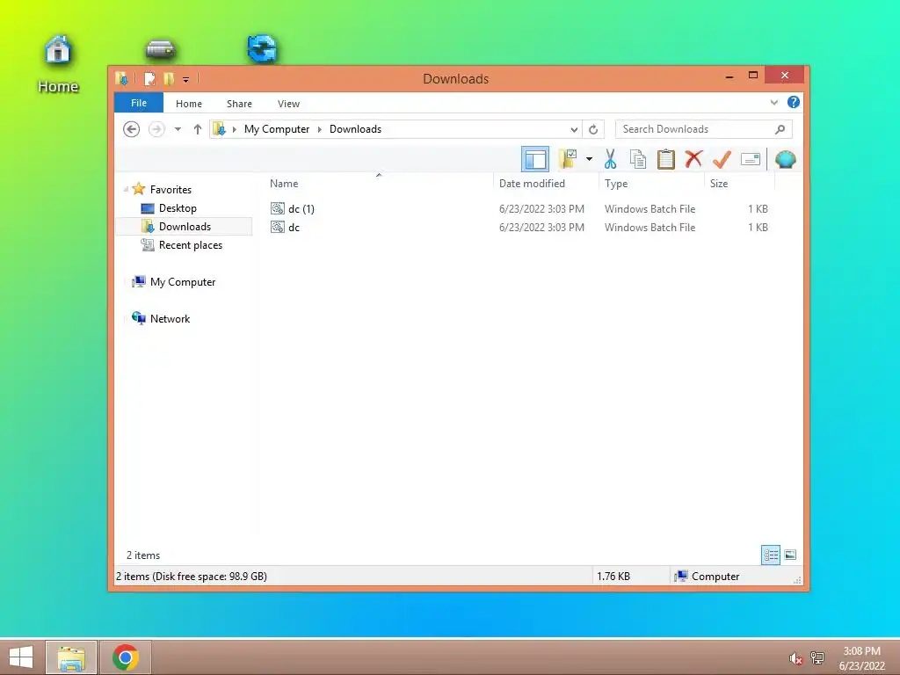Click the folder icon in address bar
900x675 pixels.
tap(219, 129)
